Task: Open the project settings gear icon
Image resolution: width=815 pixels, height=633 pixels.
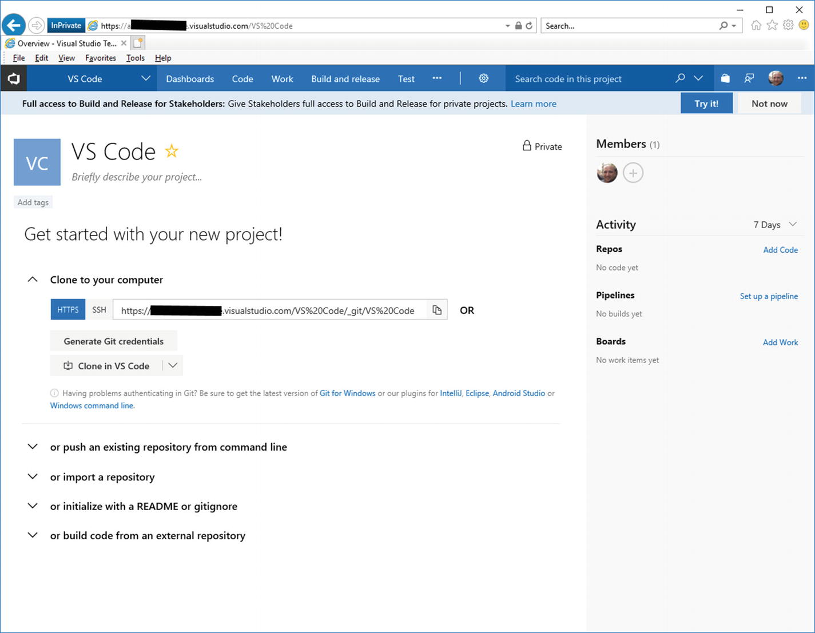Action: pos(483,78)
